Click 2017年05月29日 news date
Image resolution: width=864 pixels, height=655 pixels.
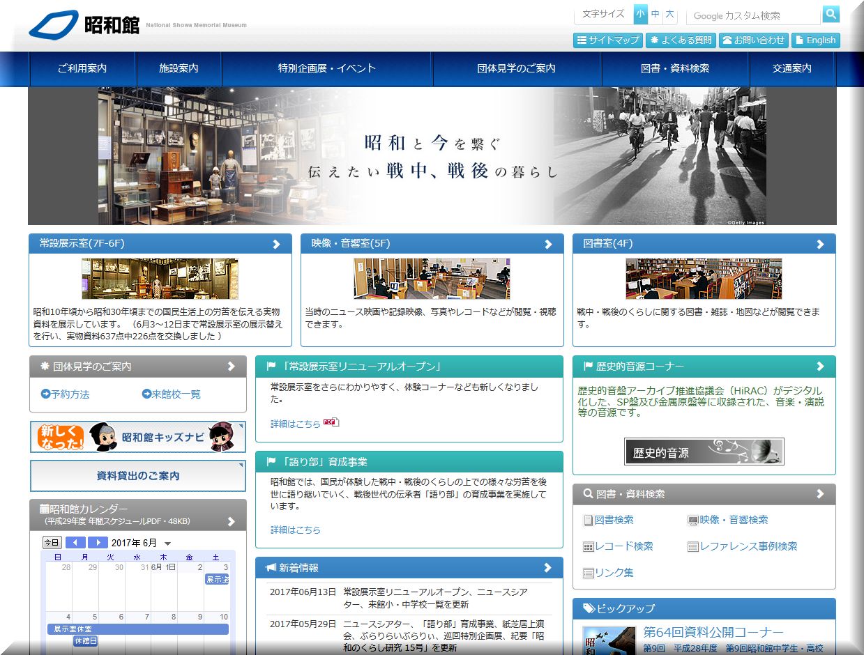(x=303, y=624)
